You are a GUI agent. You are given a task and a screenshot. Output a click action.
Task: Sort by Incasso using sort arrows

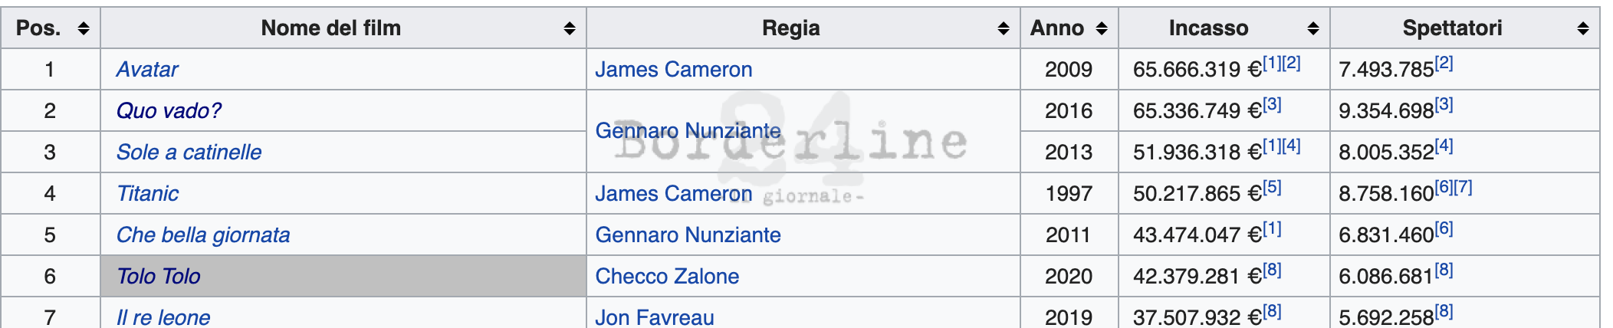click(1313, 28)
